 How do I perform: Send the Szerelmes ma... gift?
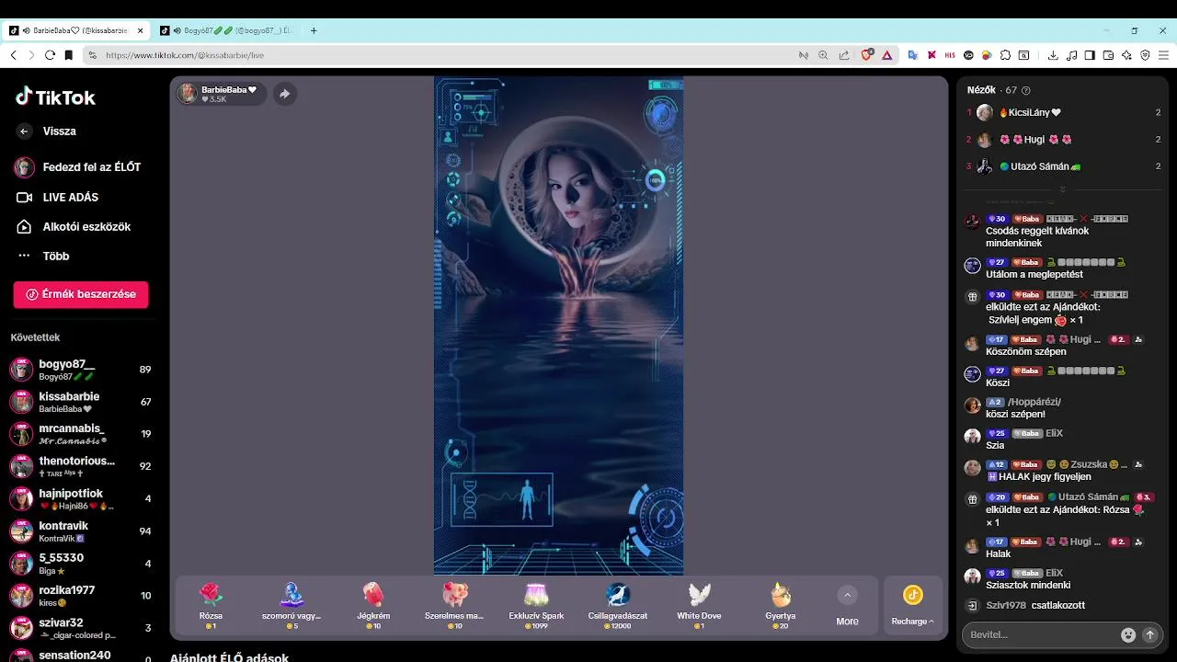454,606
